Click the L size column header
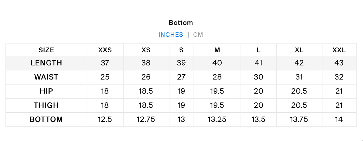Viewport: 363px width, 141px height. click(258, 50)
